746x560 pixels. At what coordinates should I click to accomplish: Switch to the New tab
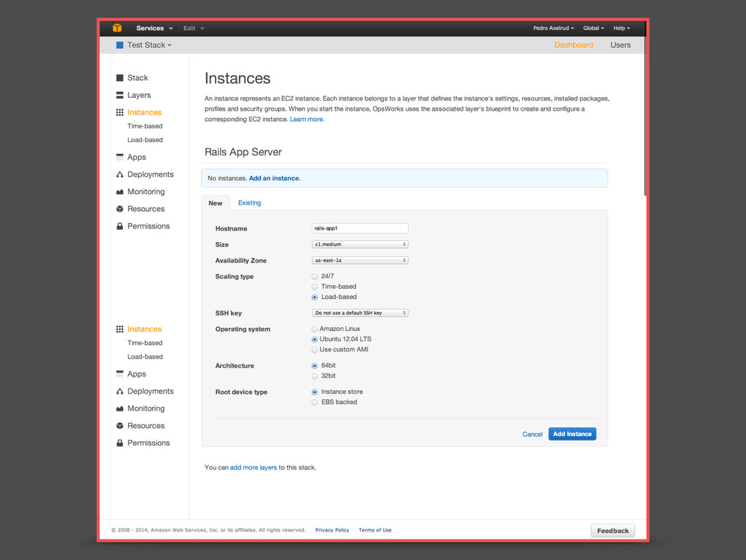(x=216, y=203)
